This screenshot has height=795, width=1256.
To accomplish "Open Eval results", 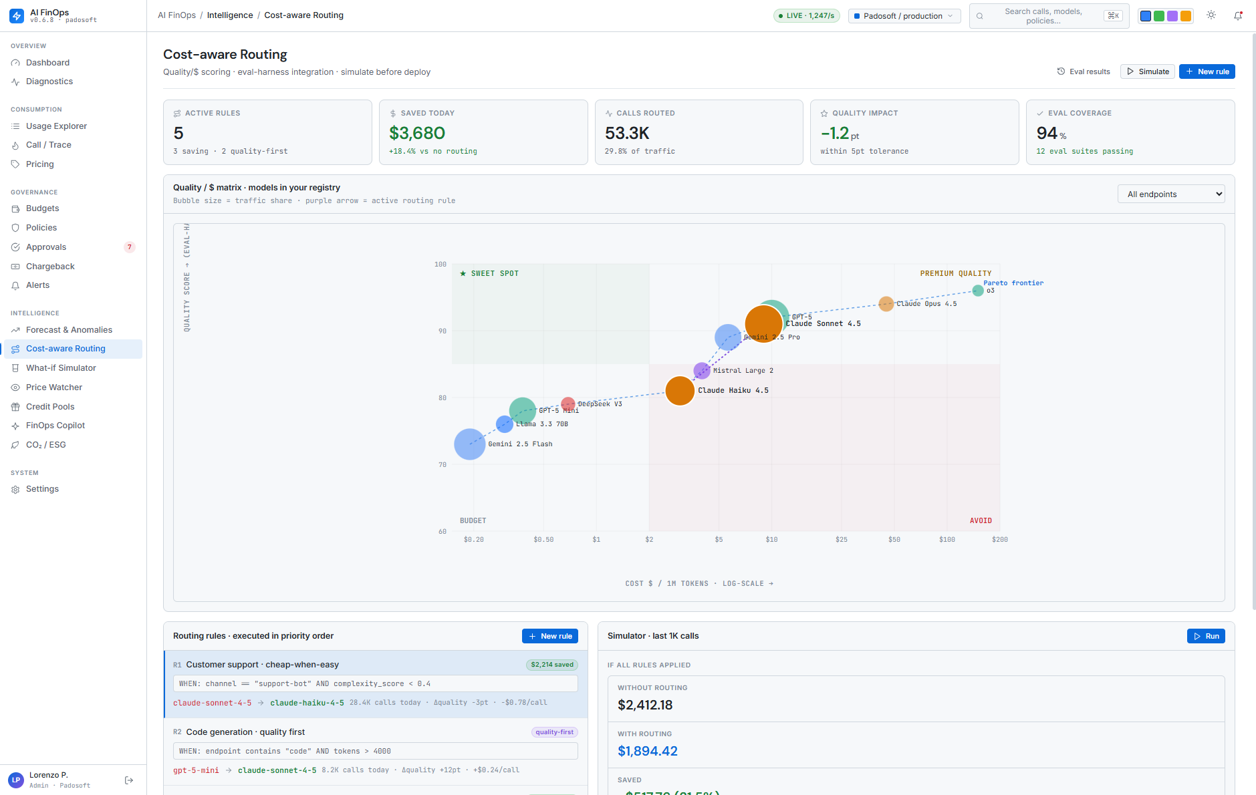I will point(1084,71).
